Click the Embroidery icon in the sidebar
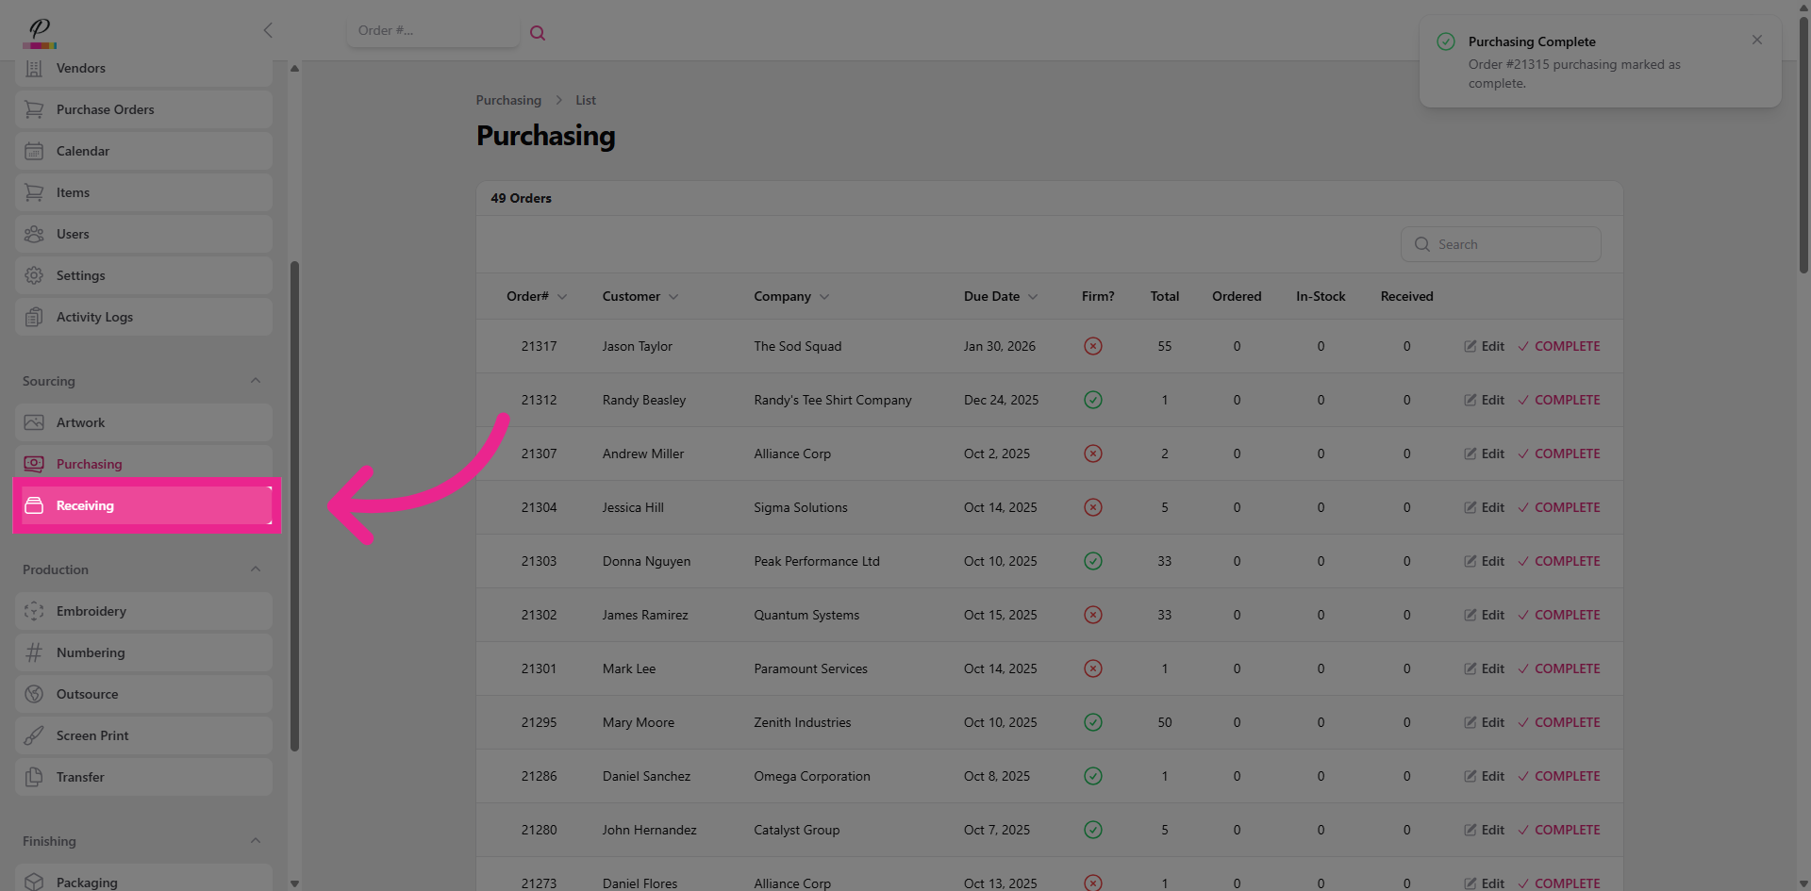 [34, 611]
